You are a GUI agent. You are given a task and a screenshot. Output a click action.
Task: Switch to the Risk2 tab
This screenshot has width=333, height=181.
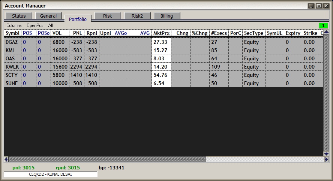point(137,16)
